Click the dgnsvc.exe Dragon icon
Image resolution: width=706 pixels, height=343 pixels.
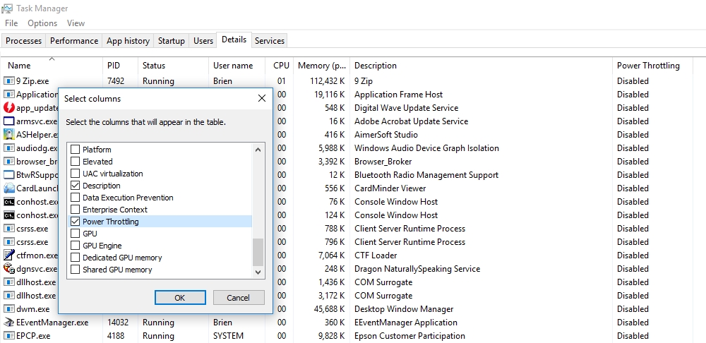[9, 269]
